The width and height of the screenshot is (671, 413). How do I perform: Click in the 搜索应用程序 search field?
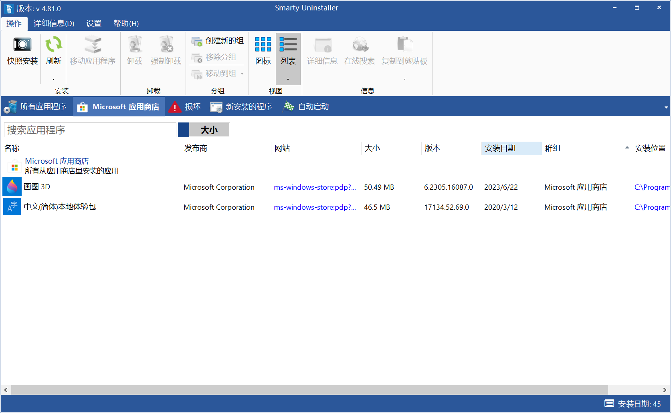[x=90, y=130]
